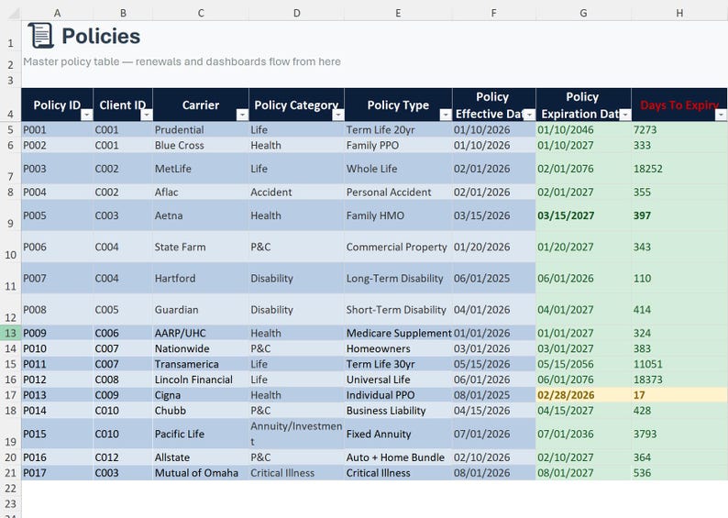Click the AARP/UHC carrier cell
The height and width of the screenshot is (518, 728).
tap(201, 333)
